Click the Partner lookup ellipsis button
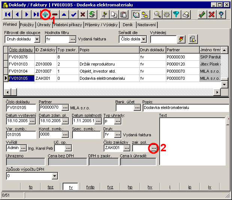232x200 pixels. 65,108
